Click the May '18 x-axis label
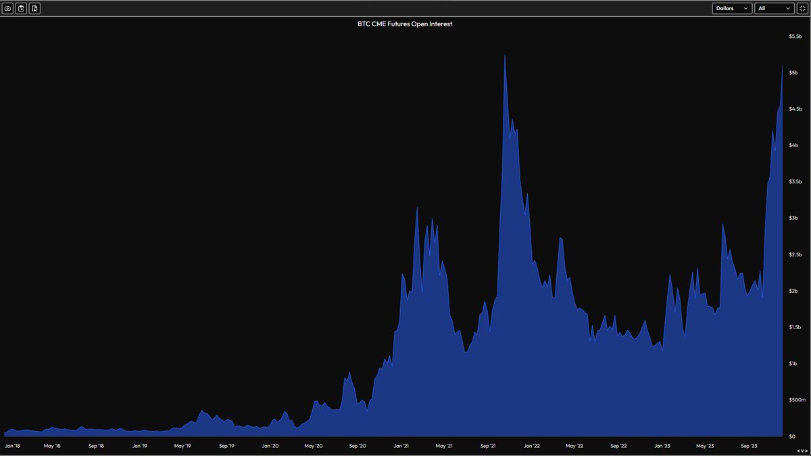The width and height of the screenshot is (811, 456). point(52,446)
